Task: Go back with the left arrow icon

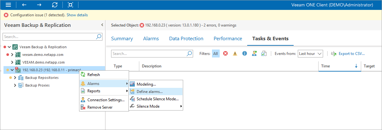Action: coord(24,5)
